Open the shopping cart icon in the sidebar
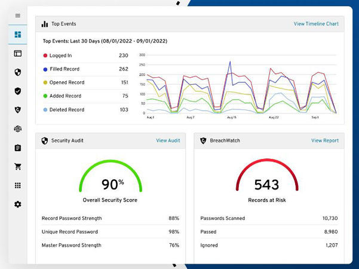359x269 pixels. (x=17, y=167)
